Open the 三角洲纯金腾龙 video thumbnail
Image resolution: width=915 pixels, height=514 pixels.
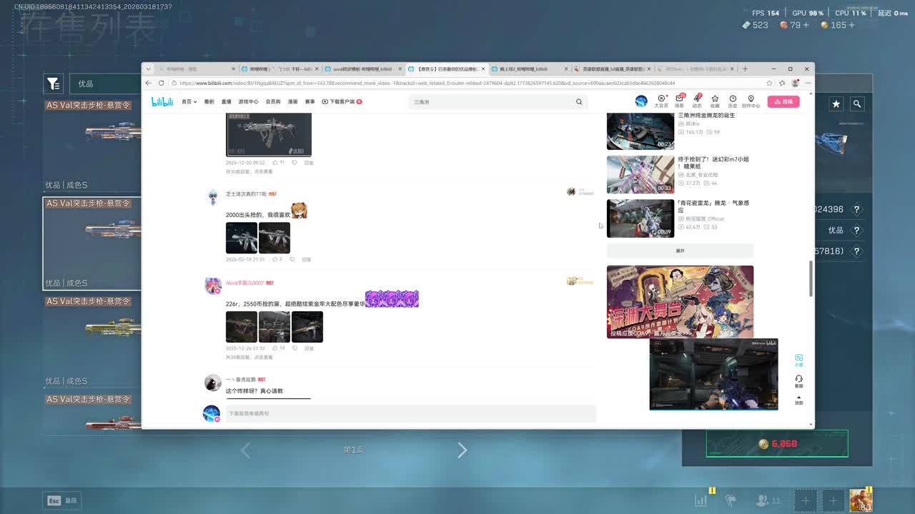click(640, 131)
